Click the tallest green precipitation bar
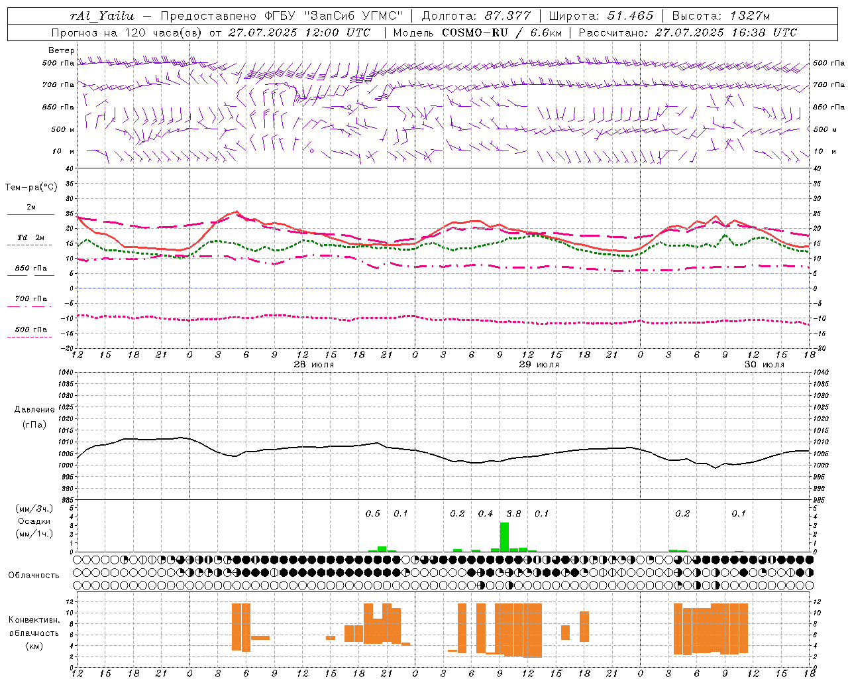This screenshot has width=848, height=679. (504, 537)
